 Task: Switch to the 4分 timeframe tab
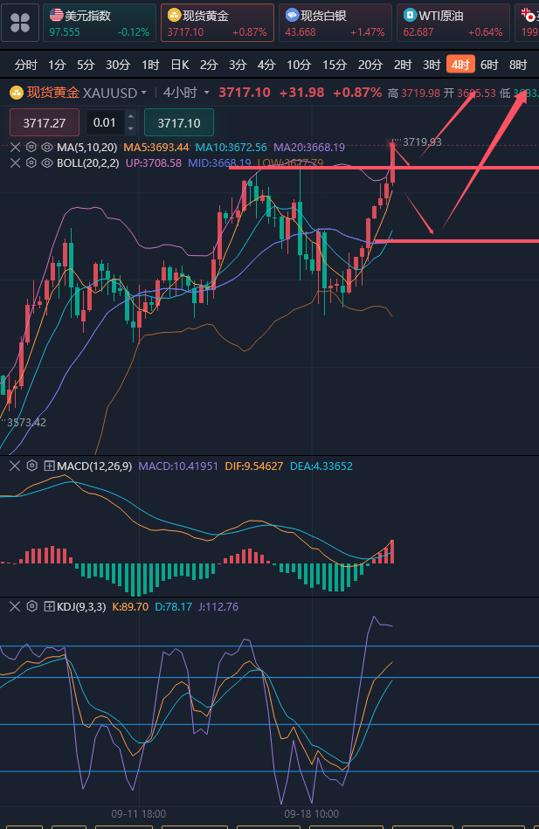266,65
